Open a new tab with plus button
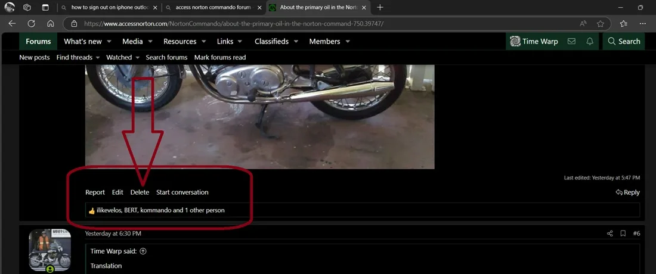 tap(380, 7)
